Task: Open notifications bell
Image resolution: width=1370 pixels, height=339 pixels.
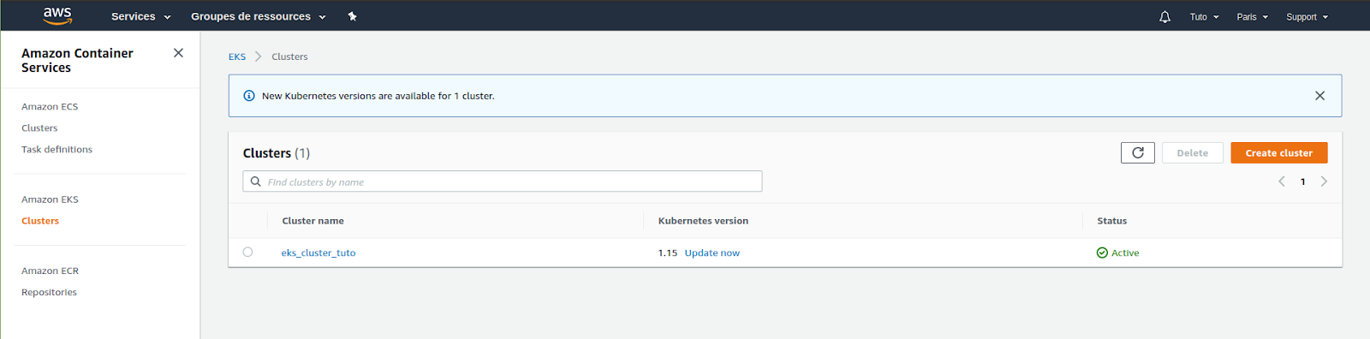Action: [1164, 16]
